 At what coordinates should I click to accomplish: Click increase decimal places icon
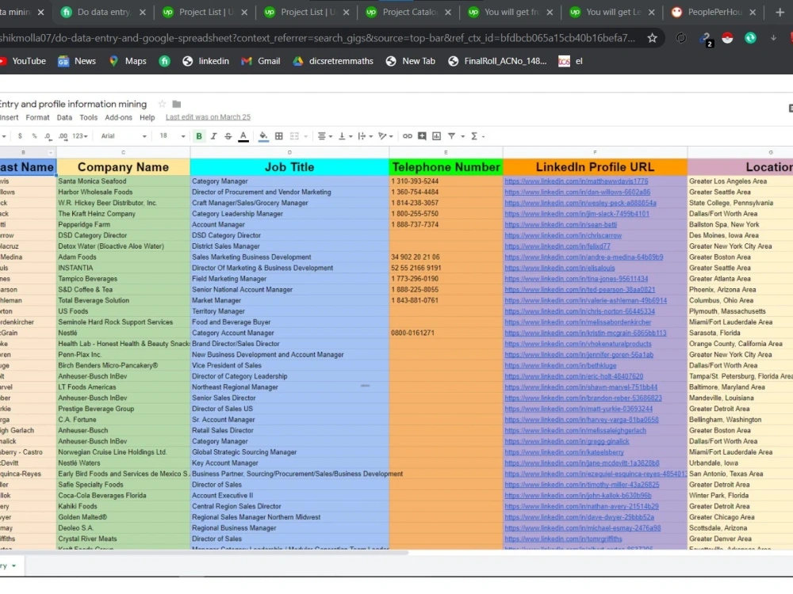pos(63,136)
